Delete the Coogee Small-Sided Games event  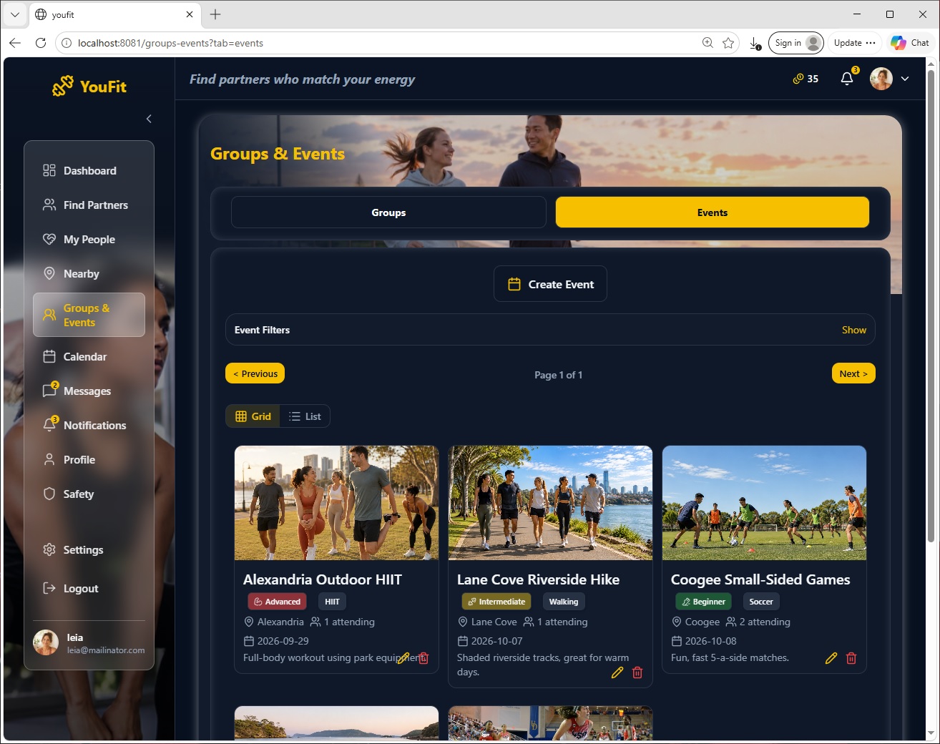tap(851, 658)
